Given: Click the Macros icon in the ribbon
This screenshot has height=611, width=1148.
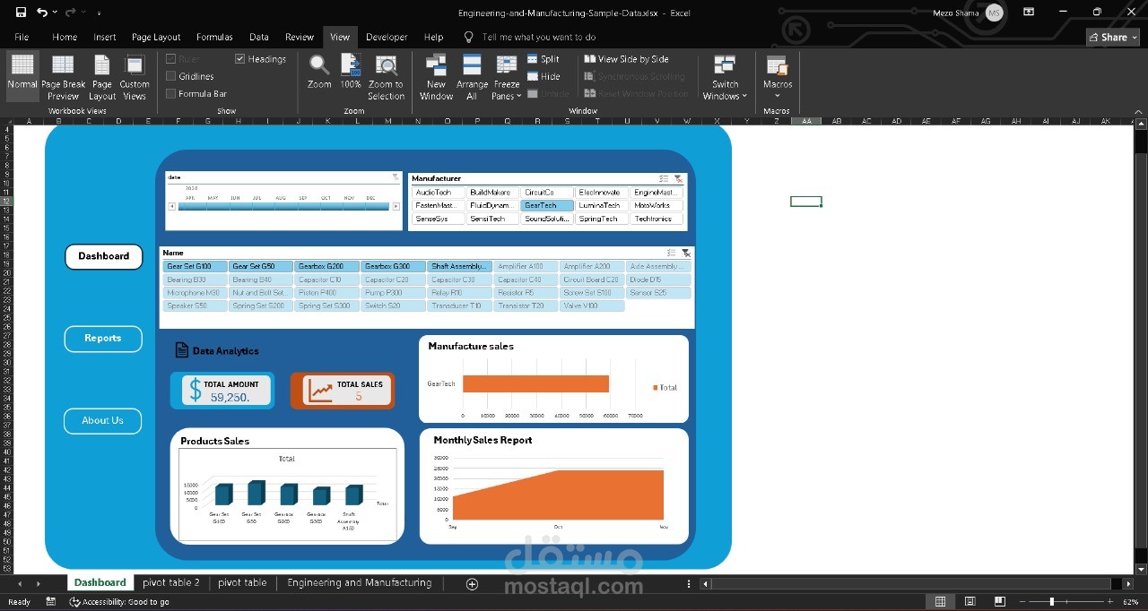Looking at the screenshot, I should tap(777, 72).
